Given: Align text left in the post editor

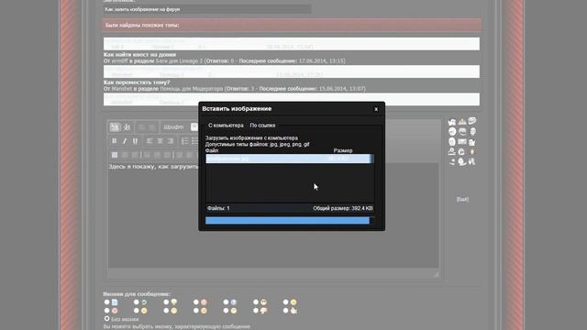Looking at the screenshot, I should pyautogui.click(x=150, y=140).
